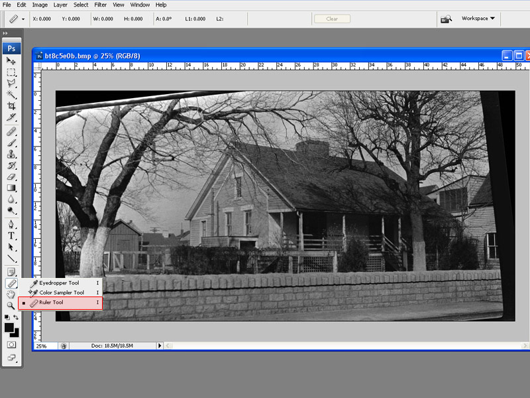530x398 pixels.
Task: Select the Zoom tool in toolbox
Action: pyautogui.click(x=11, y=306)
